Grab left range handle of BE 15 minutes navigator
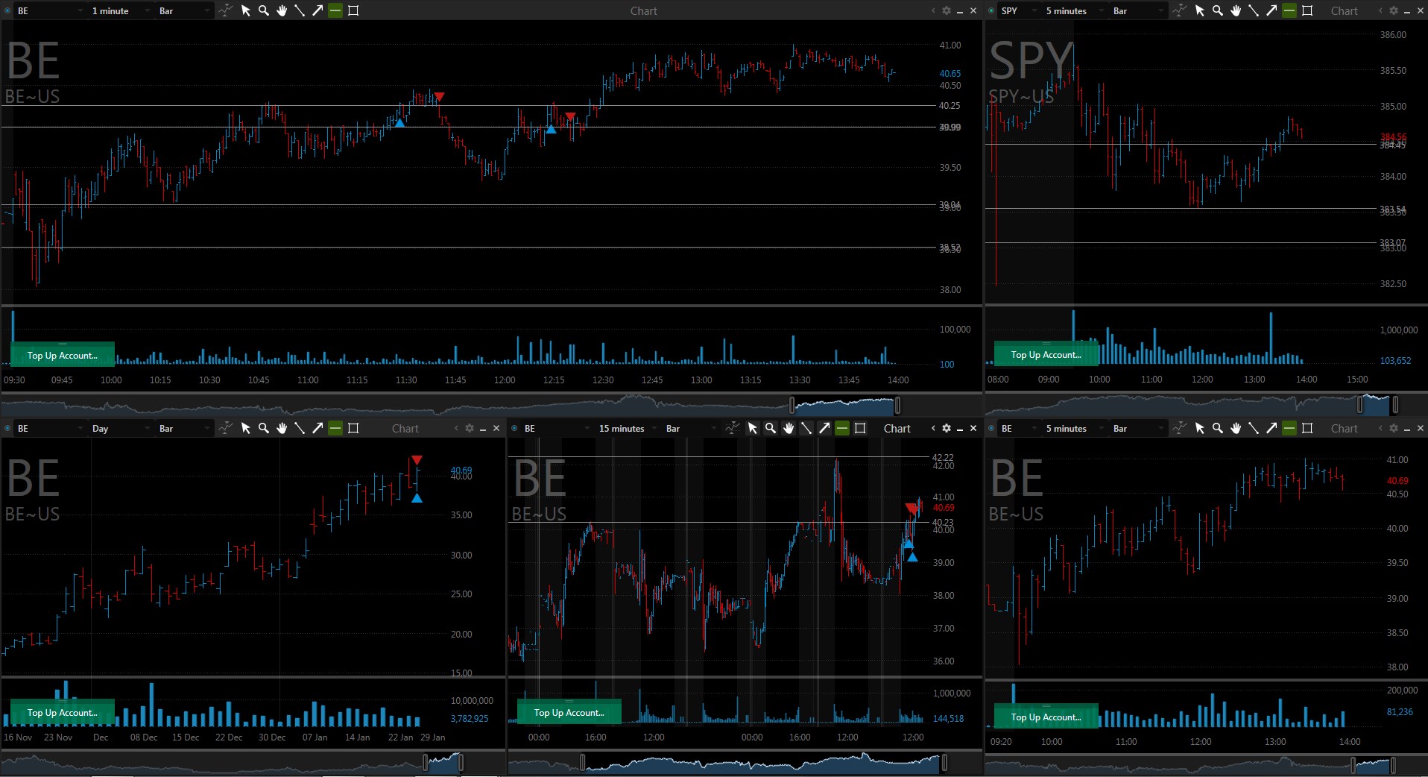Screen dimensions: 1428x777 (x=582, y=762)
